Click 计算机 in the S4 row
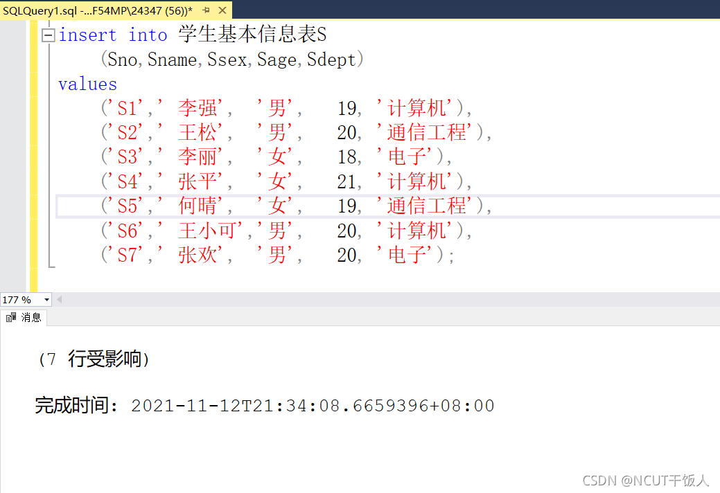 (417, 181)
